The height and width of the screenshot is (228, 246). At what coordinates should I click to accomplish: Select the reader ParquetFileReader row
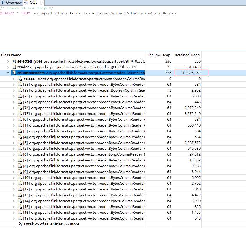click(77, 67)
